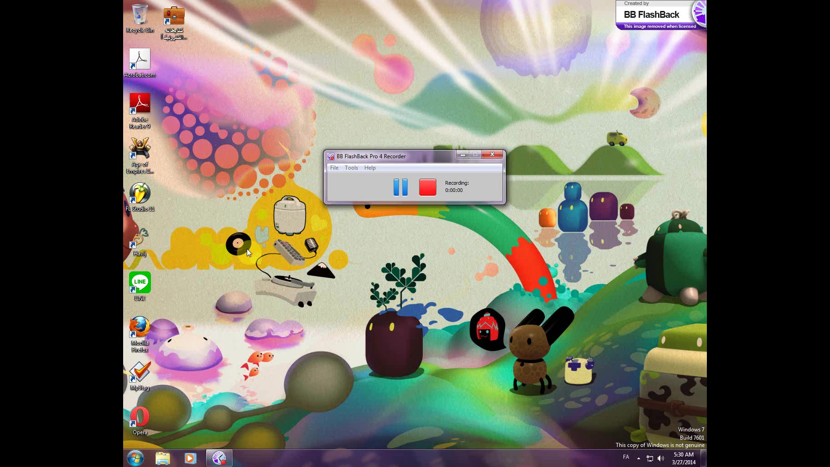Open the network status tray icon
Image resolution: width=830 pixels, height=467 pixels.
(x=650, y=458)
